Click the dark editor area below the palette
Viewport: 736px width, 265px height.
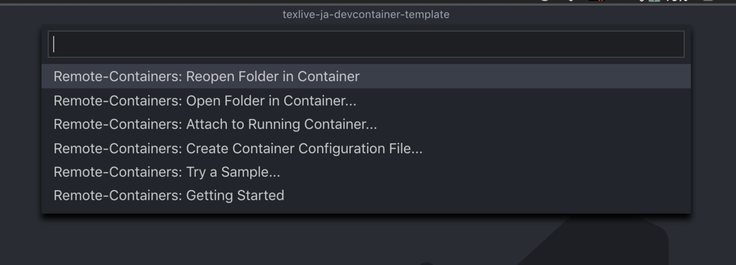tap(245, 242)
